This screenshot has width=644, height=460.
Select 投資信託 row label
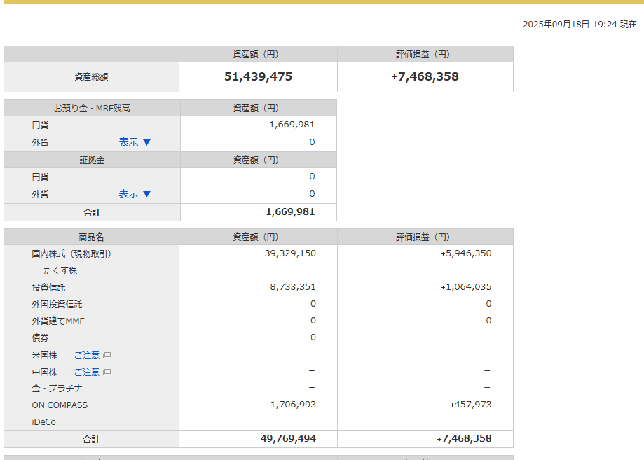48,288
